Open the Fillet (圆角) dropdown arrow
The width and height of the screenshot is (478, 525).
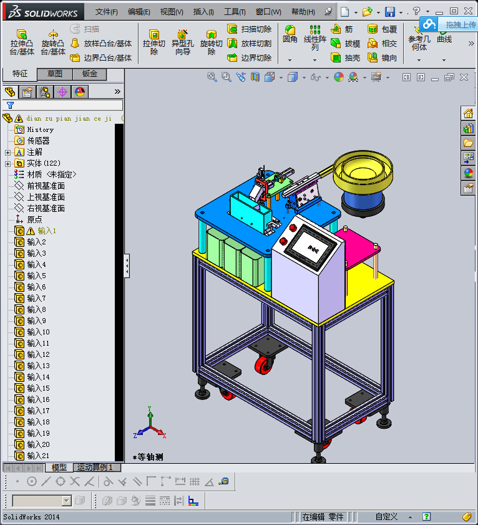(290, 60)
